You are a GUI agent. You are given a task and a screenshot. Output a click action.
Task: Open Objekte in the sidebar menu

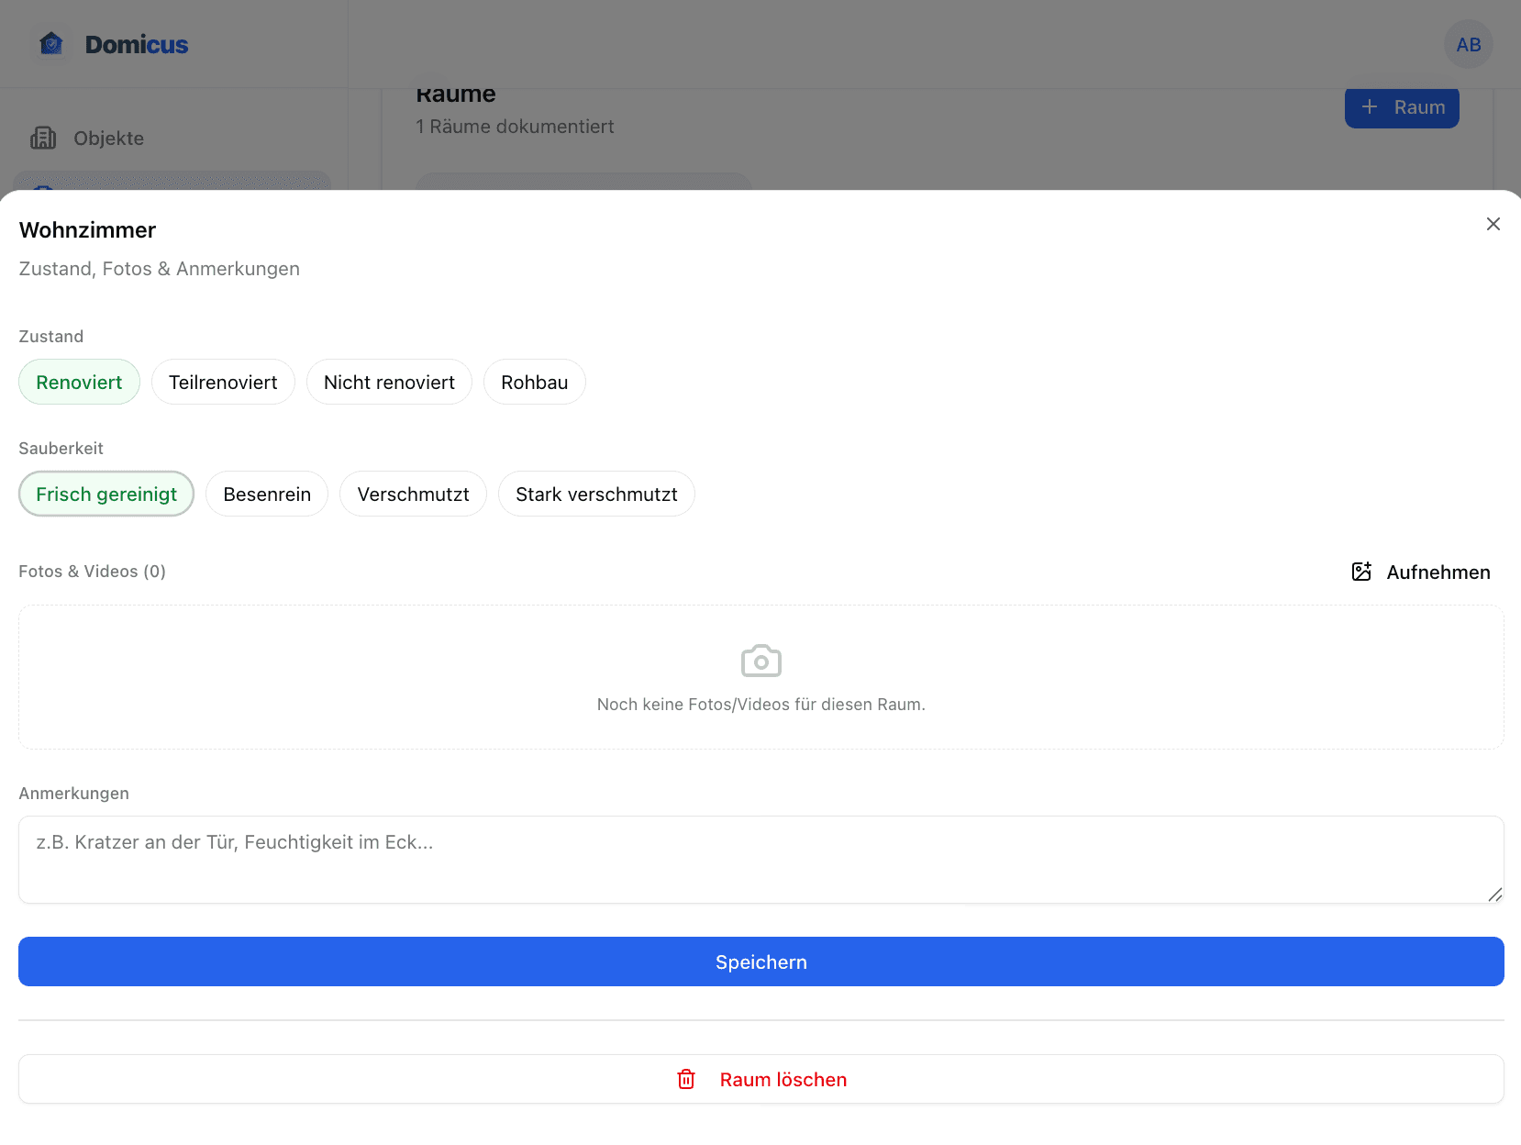click(108, 138)
